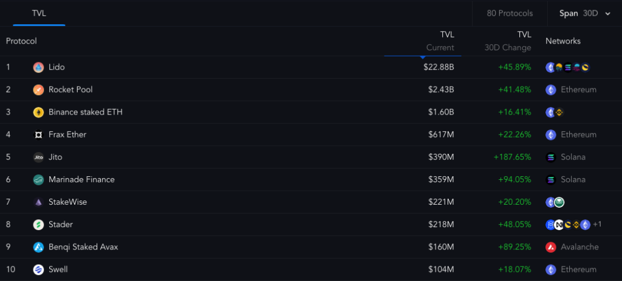Click the Stader protocol logo icon
This screenshot has width=622, height=281.
click(x=38, y=225)
